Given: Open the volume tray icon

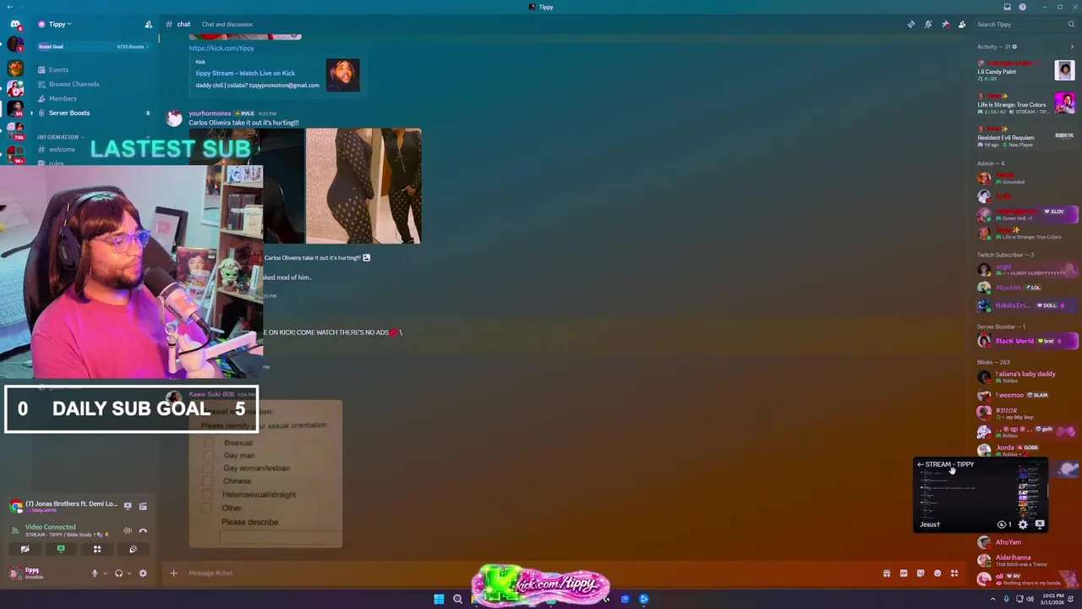Looking at the screenshot, I should pyautogui.click(x=1030, y=599).
